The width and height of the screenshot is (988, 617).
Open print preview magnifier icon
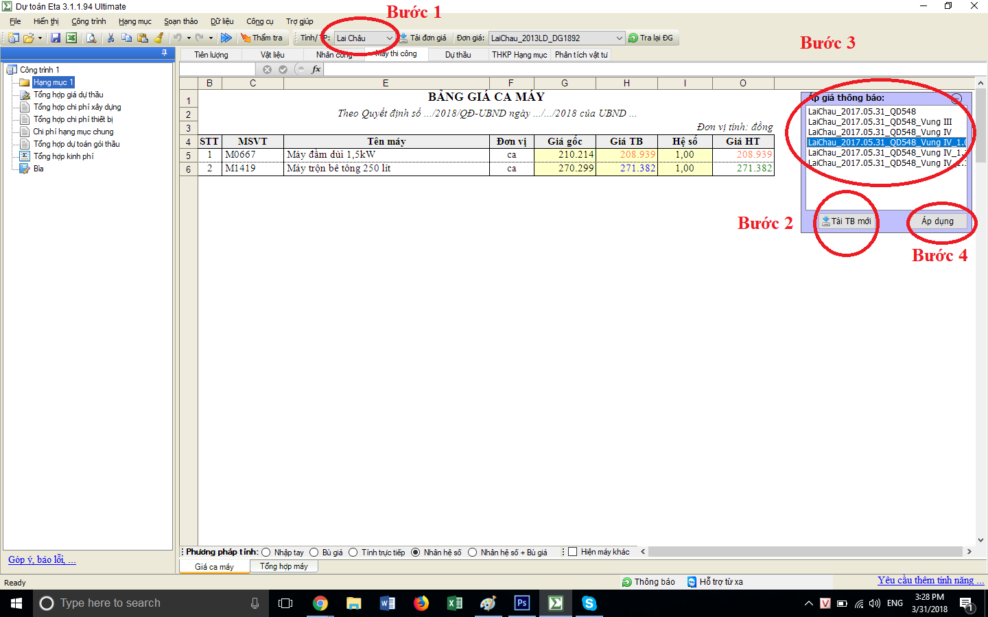click(x=91, y=38)
